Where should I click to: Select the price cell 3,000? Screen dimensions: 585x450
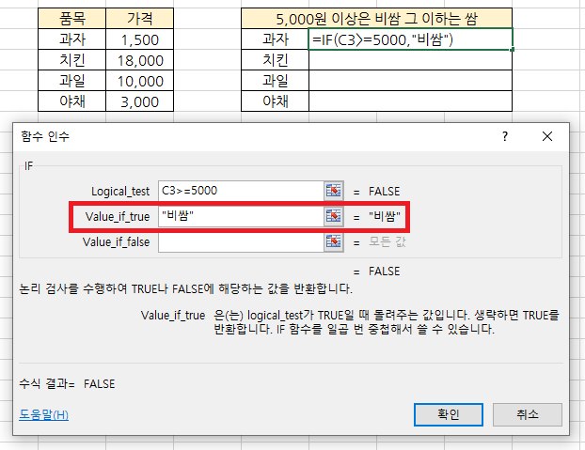pyautogui.click(x=139, y=101)
